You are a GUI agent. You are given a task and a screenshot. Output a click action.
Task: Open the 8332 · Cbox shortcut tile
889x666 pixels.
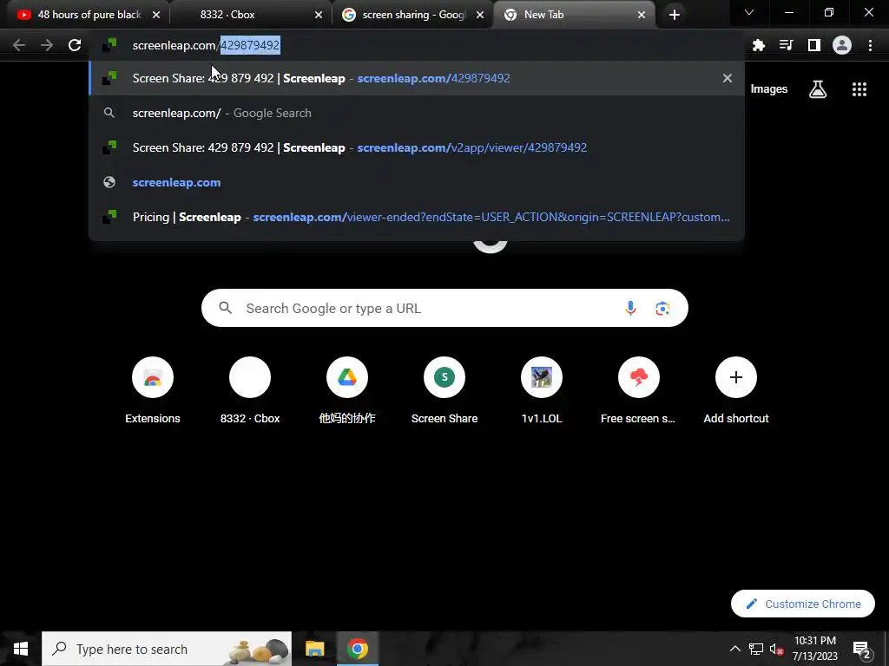pyautogui.click(x=250, y=391)
